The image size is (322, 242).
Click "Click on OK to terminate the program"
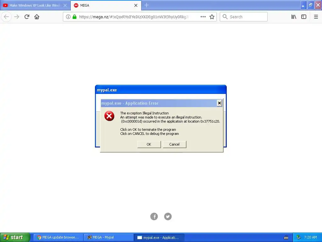(x=148, y=130)
